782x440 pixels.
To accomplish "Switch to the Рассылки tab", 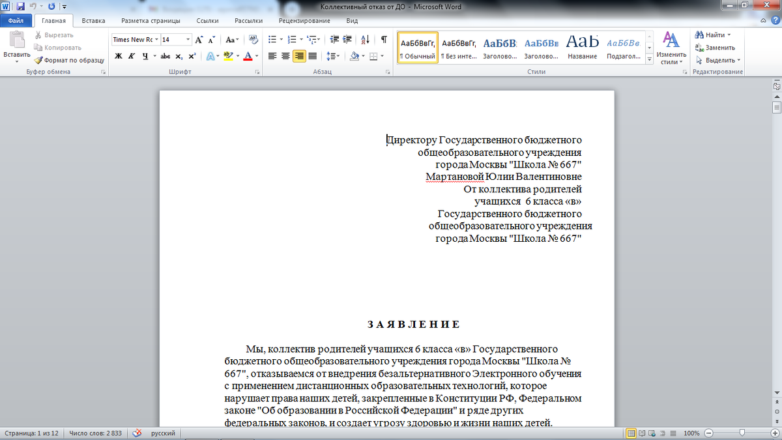I will pyautogui.click(x=249, y=21).
